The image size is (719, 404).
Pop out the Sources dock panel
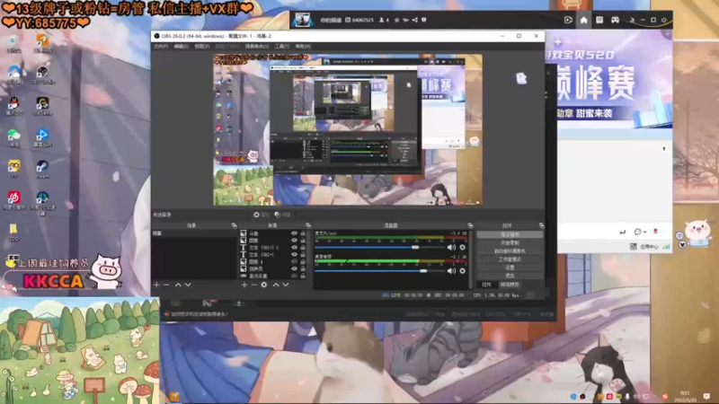coord(308,225)
